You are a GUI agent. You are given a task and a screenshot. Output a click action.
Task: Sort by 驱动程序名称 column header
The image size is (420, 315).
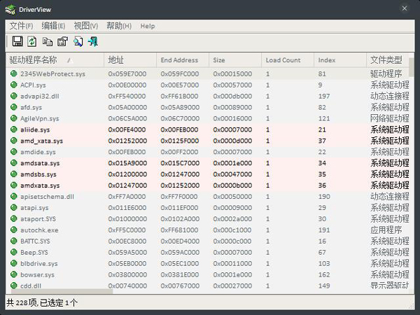[55, 60]
